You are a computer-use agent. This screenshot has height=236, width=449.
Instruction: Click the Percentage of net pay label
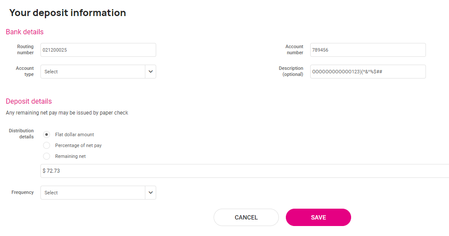click(78, 145)
